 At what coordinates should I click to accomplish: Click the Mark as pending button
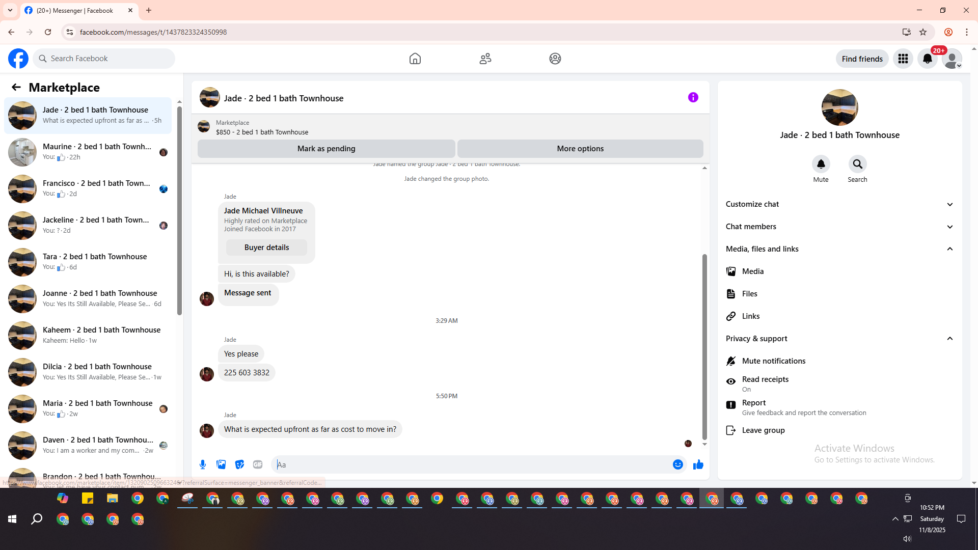coord(326,149)
